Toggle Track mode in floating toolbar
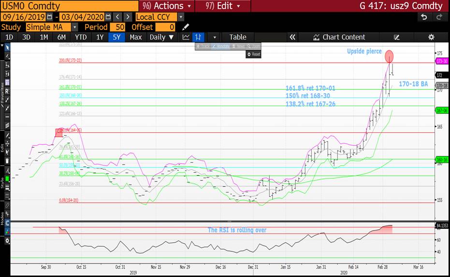The image size is (450, 277). pyautogui.click(x=203, y=46)
